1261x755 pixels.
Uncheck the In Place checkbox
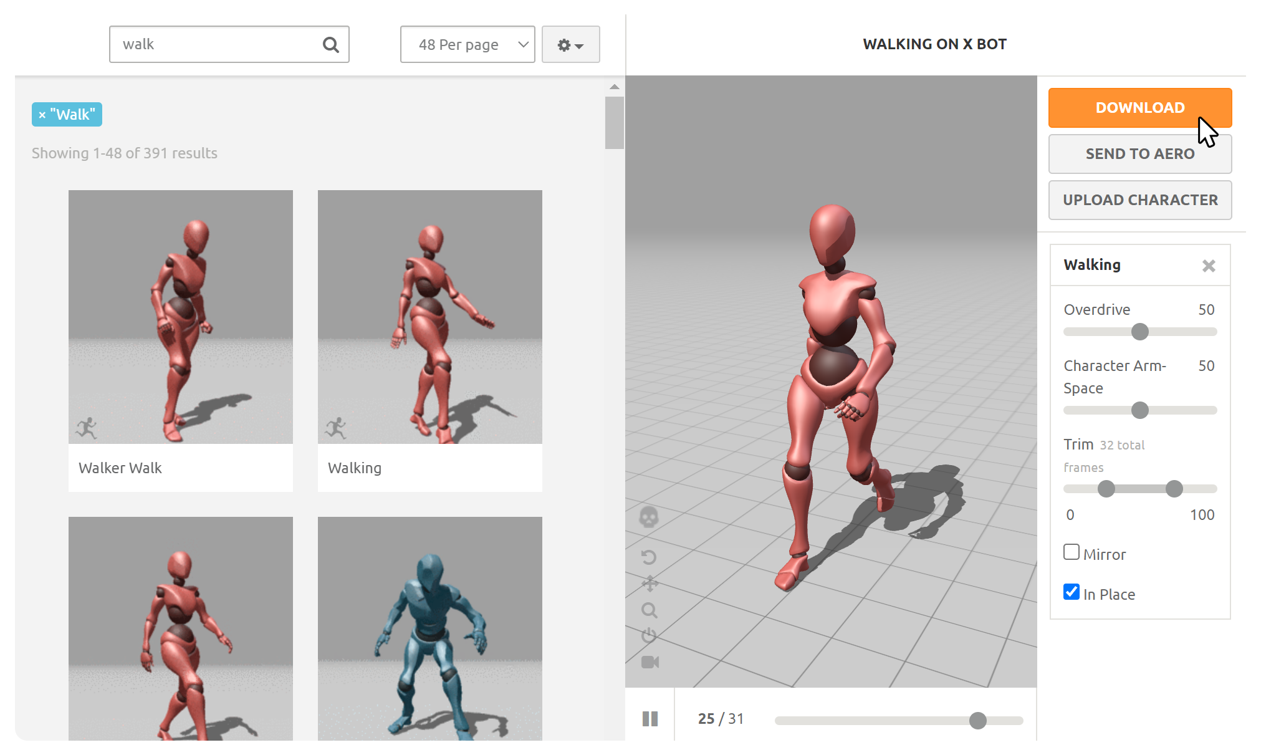1072,592
